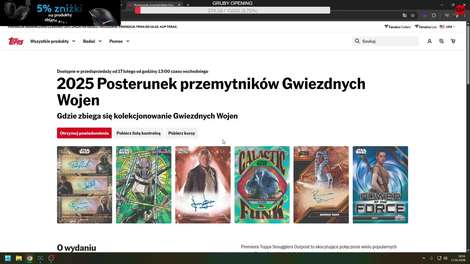Open the Ahsoka Tano autograph card
Viewport: 470px width, 264px height.
(321, 185)
